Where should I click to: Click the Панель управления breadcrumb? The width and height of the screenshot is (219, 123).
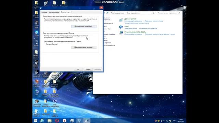point(117,13)
